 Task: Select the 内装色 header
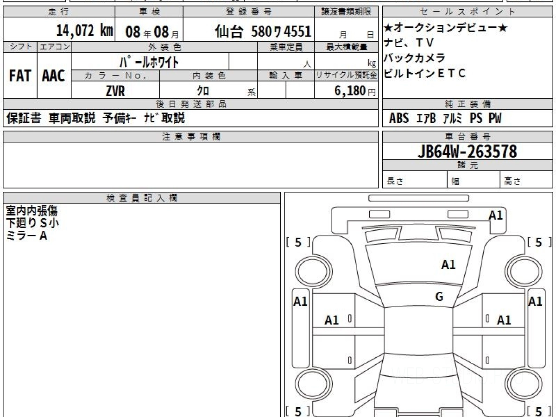point(208,76)
